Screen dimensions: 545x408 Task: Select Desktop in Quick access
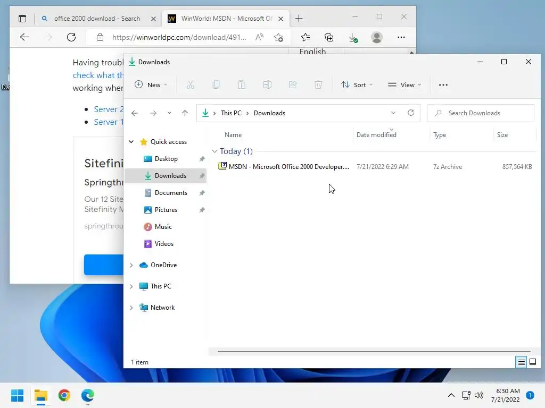pyautogui.click(x=166, y=158)
